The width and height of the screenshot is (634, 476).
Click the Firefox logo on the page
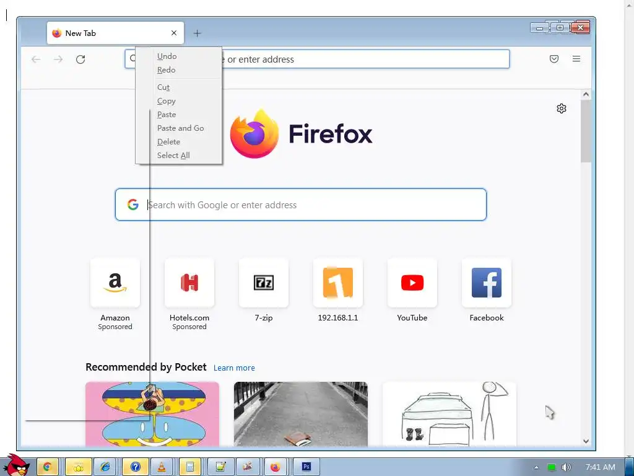(254, 134)
